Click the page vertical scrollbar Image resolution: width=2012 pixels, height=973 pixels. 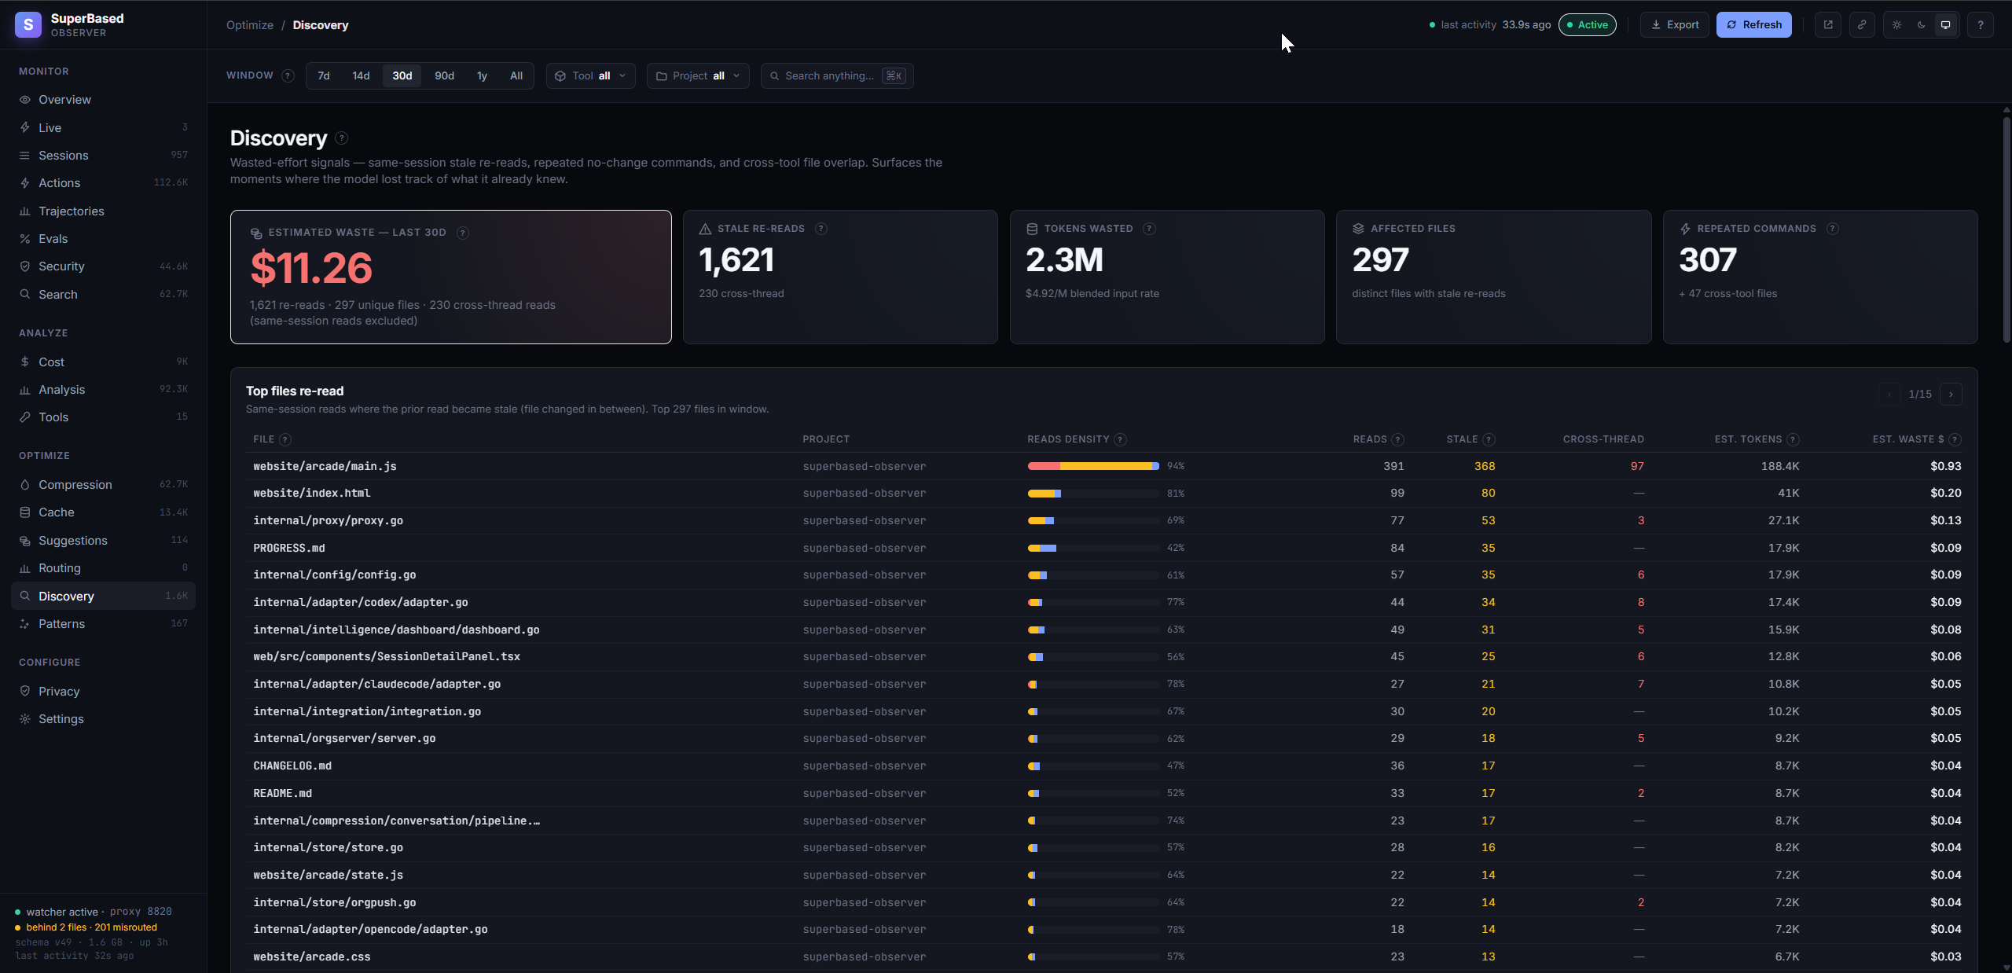pyautogui.click(x=2006, y=229)
